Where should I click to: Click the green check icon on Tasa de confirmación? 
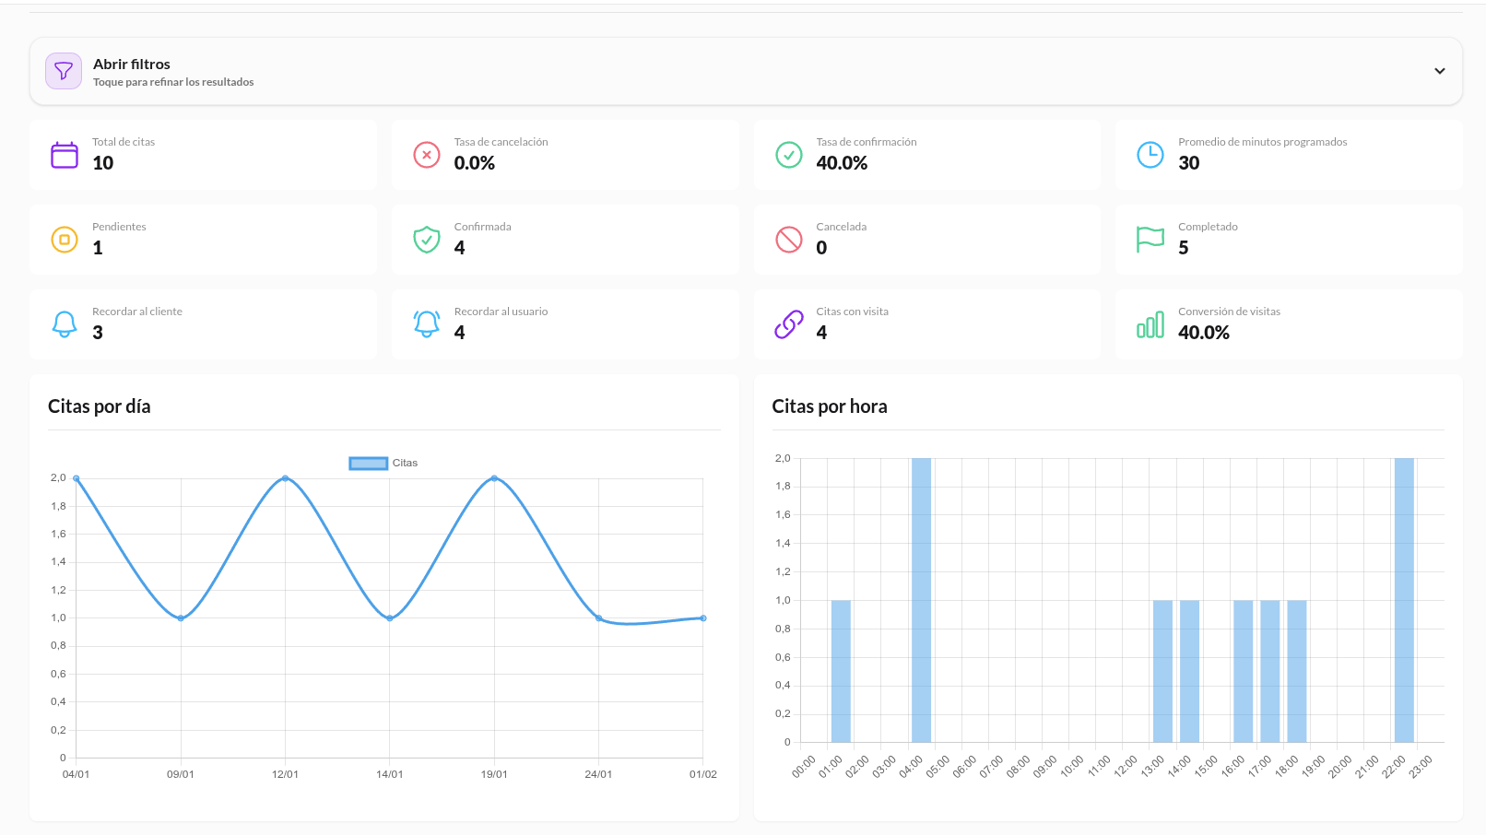(788, 155)
